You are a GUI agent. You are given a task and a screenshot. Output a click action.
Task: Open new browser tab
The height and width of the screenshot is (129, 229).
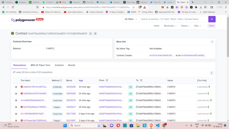click(193, 2)
